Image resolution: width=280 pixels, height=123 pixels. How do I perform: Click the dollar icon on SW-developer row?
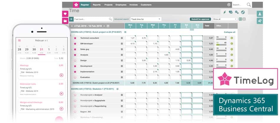(232, 43)
